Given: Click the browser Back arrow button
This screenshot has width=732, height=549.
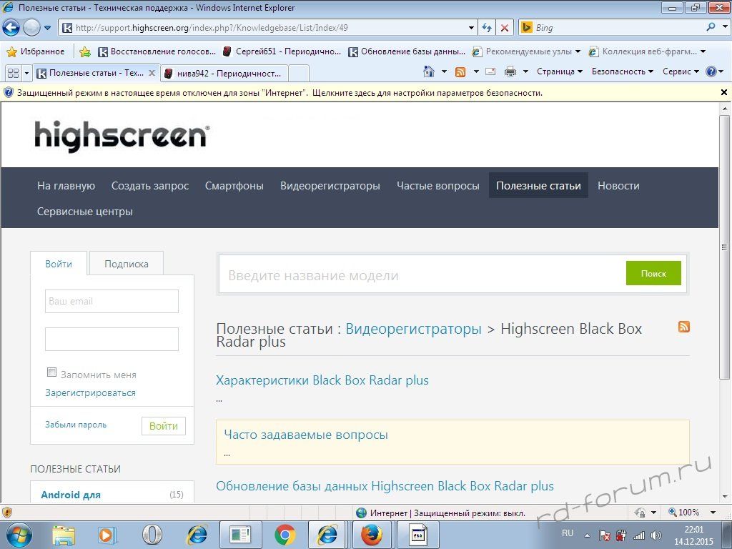Looking at the screenshot, I should coord(11,28).
